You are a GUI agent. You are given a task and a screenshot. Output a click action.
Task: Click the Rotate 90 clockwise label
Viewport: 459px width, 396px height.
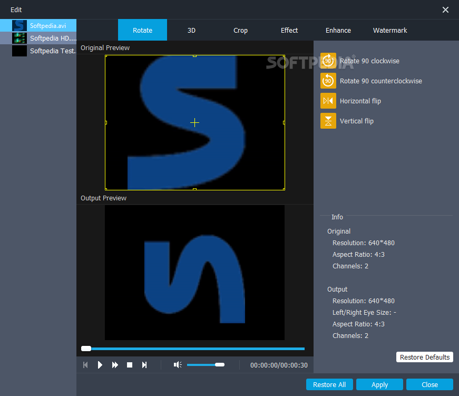pos(369,61)
